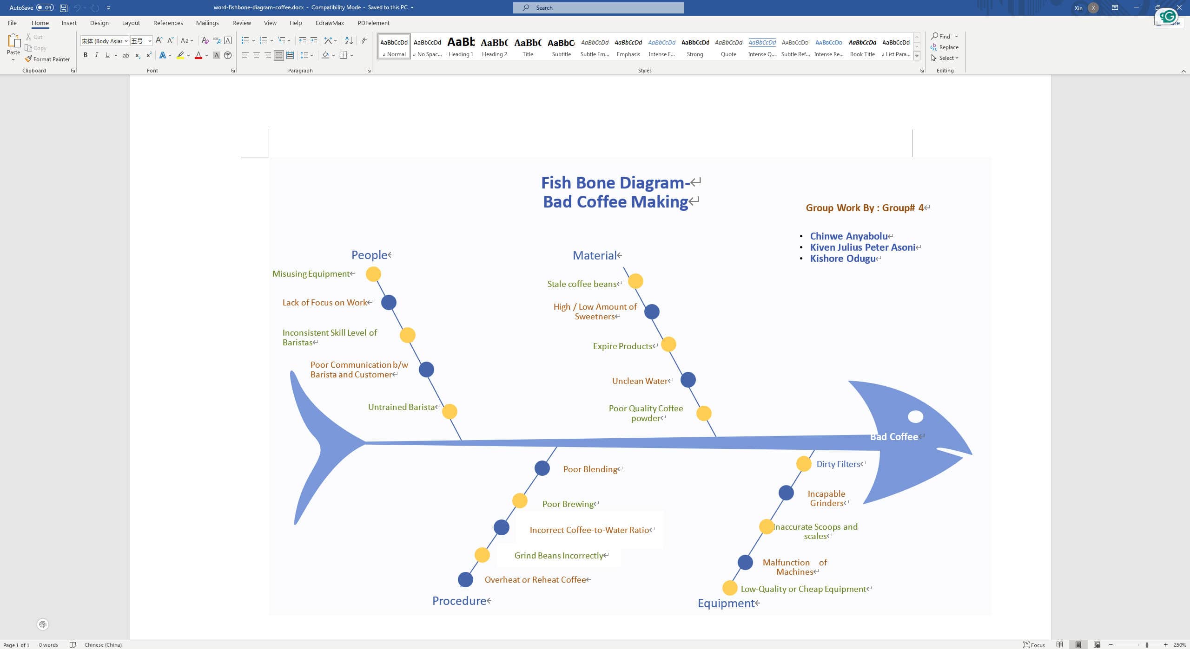Image resolution: width=1190 pixels, height=649 pixels.
Task: Click the Sort paragraph icon
Action: (349, 40)
